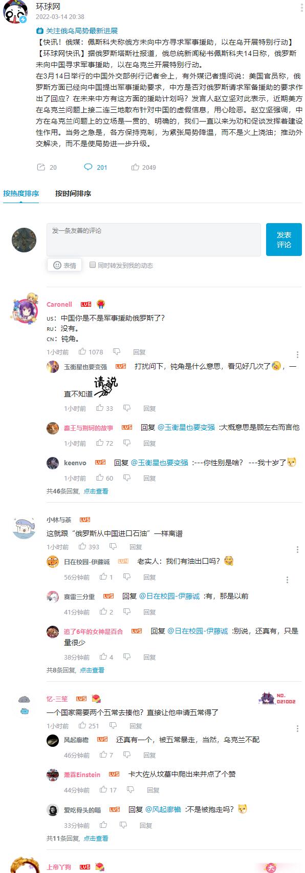
Task: Like 小林与茶's comment with 393 likes
Action: pos(82,547)
